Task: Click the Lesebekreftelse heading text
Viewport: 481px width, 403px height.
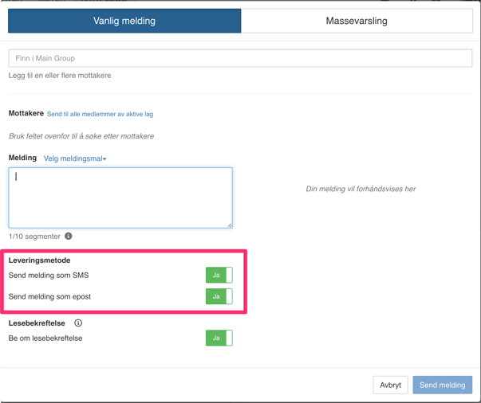Action: tap(37, 323)
